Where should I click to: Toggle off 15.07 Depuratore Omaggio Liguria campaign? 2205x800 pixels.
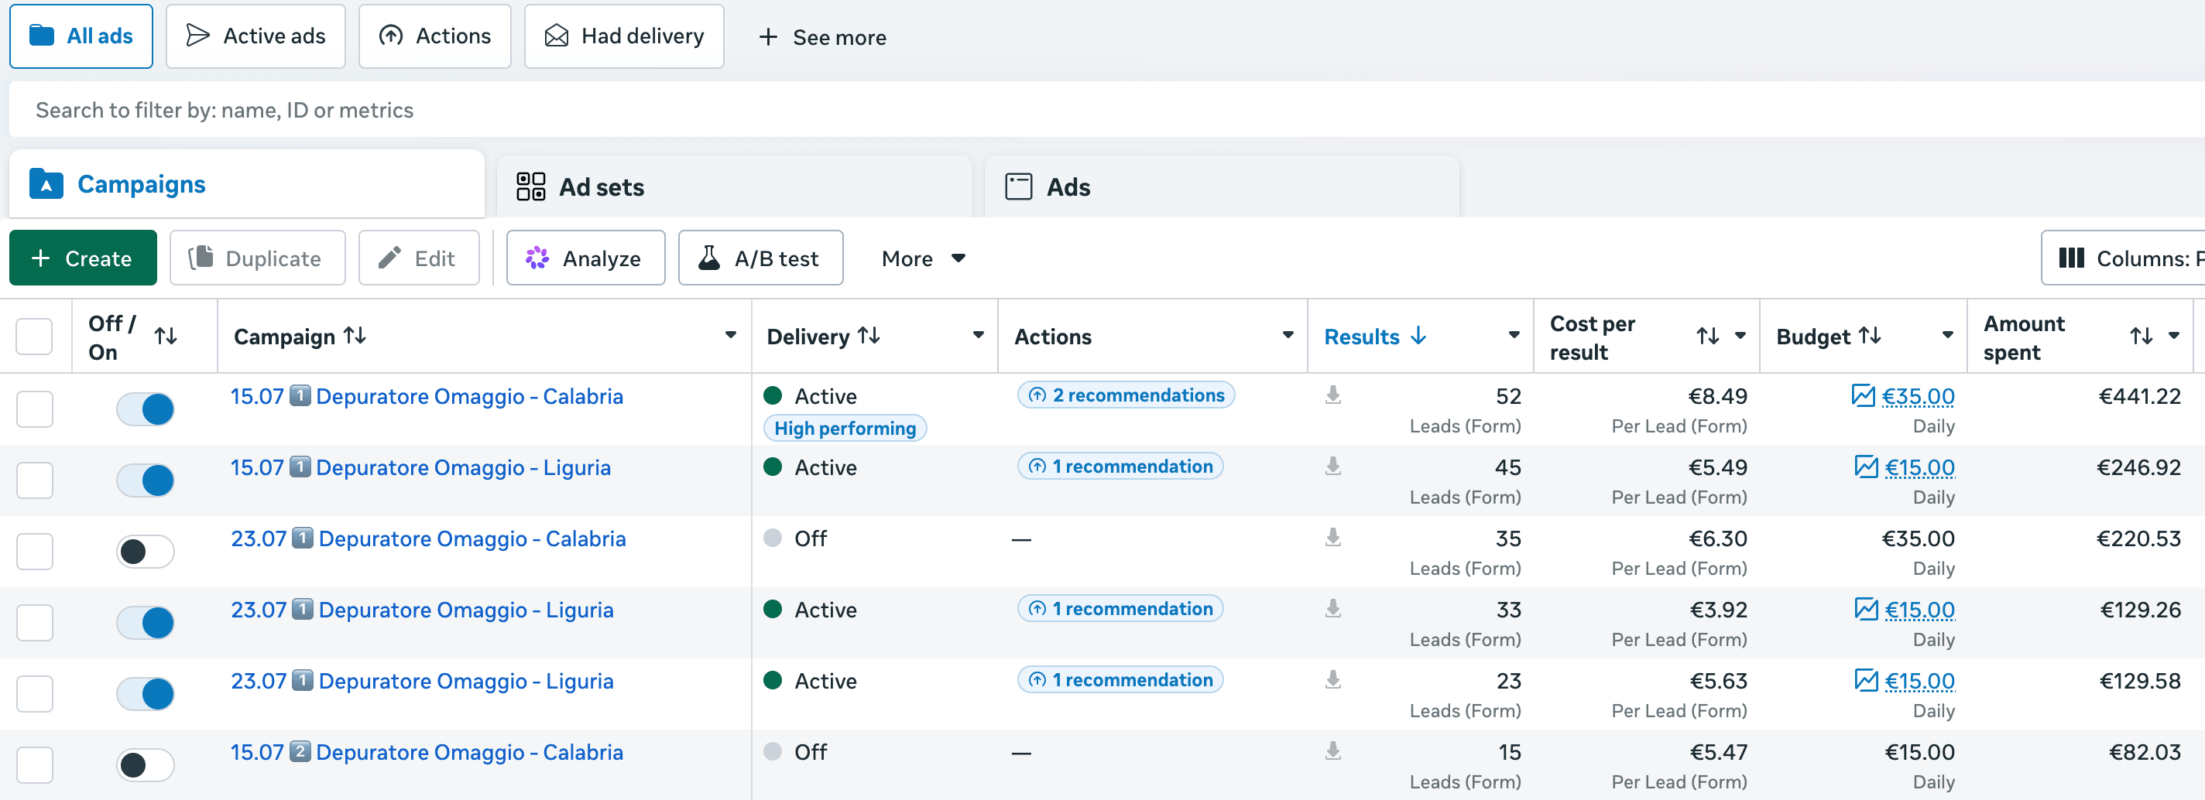(x=146, y=480)
